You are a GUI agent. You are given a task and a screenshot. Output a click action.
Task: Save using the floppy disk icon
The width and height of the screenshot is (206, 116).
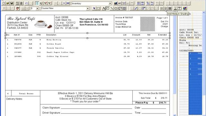[x=12, y=3]
